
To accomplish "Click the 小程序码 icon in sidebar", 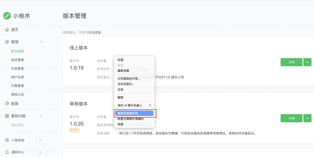I will click(7, 140).
